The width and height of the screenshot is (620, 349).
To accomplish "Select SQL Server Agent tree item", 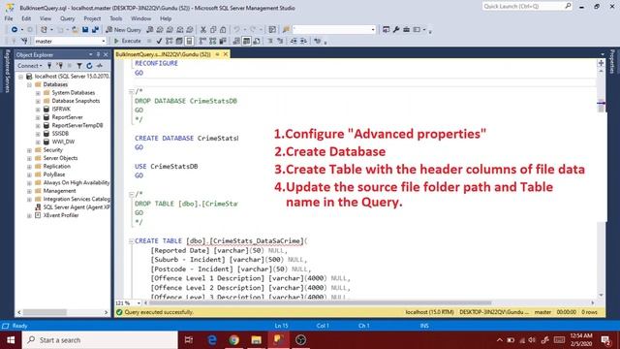I will [x=77, y=206].
